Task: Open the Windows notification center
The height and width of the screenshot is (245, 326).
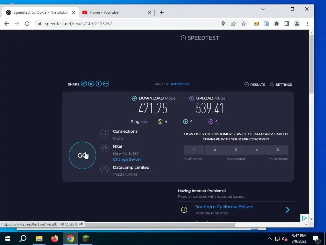Action: pyautogui.click(x=316, y=239)
